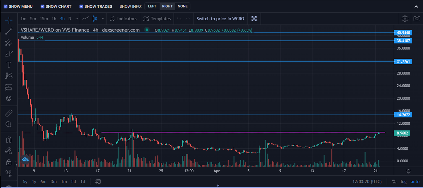423x188 pixels.
Task: Open the indicator Templates menu
Action: (x=157, y=19)
